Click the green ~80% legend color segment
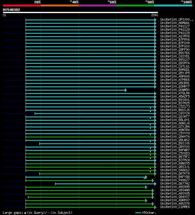Screen dimensions: 195x215 point(135,5)
